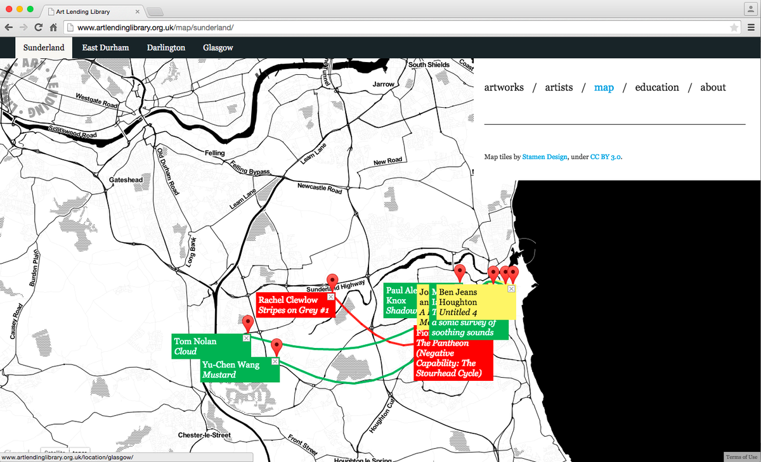Viewport: 761px width, 462px height.
Task: Click the Tom Nolan name label
Action: 195,341
